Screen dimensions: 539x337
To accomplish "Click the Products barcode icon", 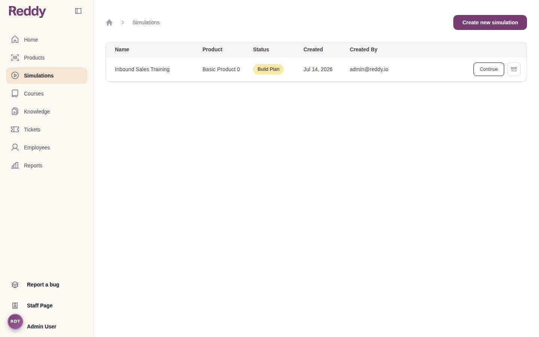I will click(15, 57).
